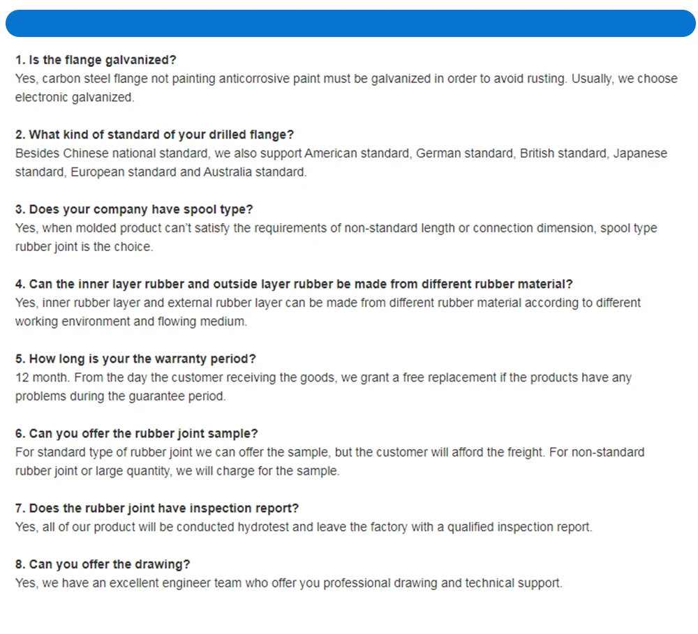
Task: Select the inspection report question heading
Action: point(157,508)
